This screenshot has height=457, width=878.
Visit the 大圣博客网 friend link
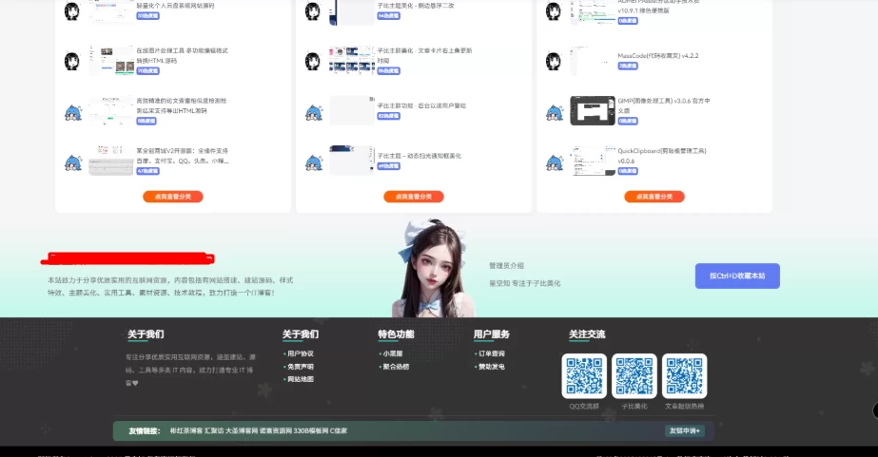pyautogui.click(x=242, y=430)
